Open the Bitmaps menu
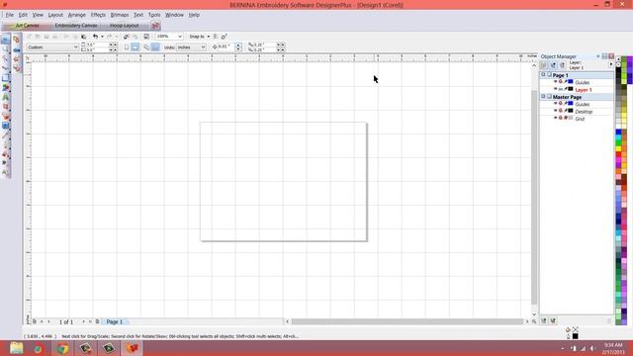The image size is (633, 356). 120,15
